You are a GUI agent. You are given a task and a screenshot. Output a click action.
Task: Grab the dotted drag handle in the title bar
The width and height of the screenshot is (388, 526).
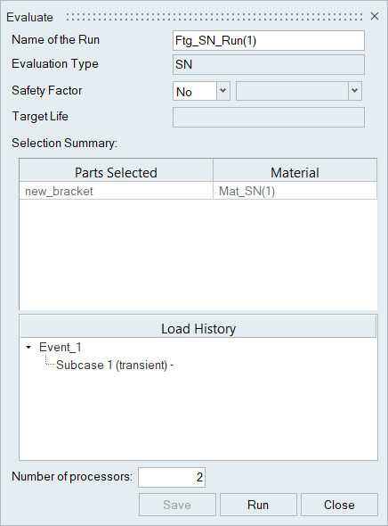click(x=214, y=17)
